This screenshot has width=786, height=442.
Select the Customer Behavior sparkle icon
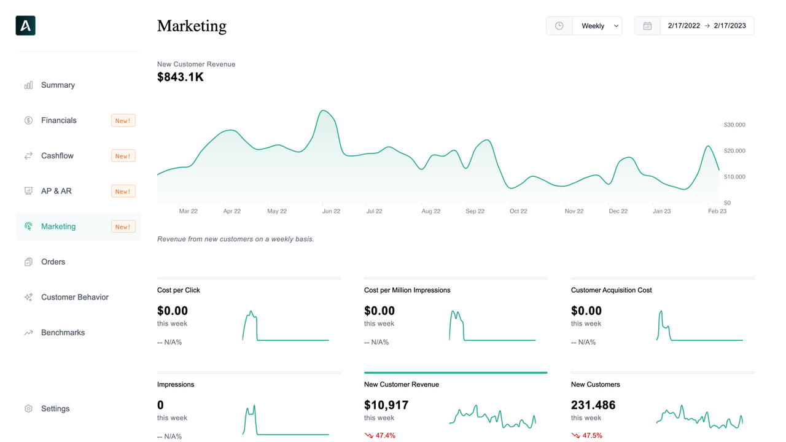[28, 297]
